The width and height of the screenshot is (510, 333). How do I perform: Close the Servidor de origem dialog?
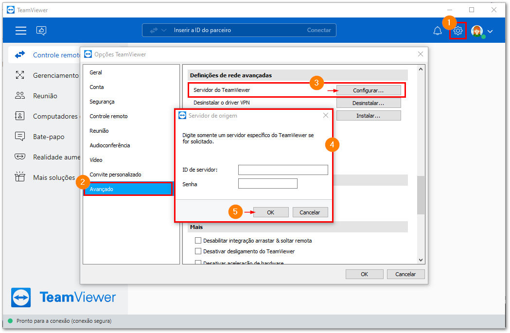point(326,115)
